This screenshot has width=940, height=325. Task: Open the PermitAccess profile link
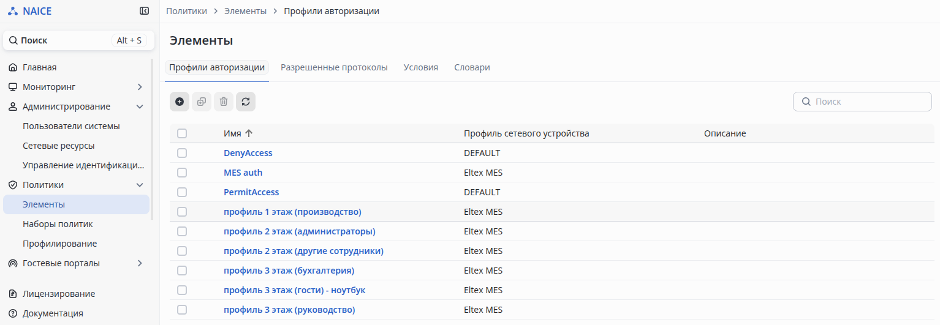point(251,192)
